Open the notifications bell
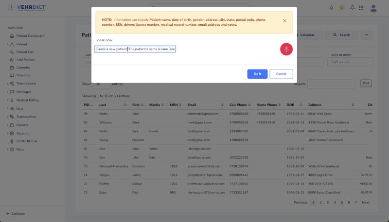 pos(351,8)
